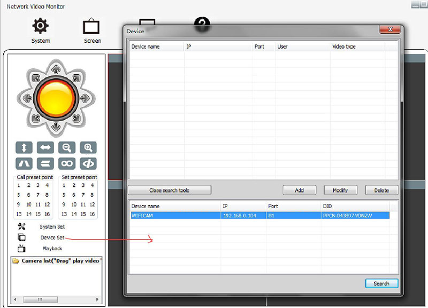This screenshot has height=308, width=428.
Task: Open System settings from top toolbar
Action: tap(41, 31)
